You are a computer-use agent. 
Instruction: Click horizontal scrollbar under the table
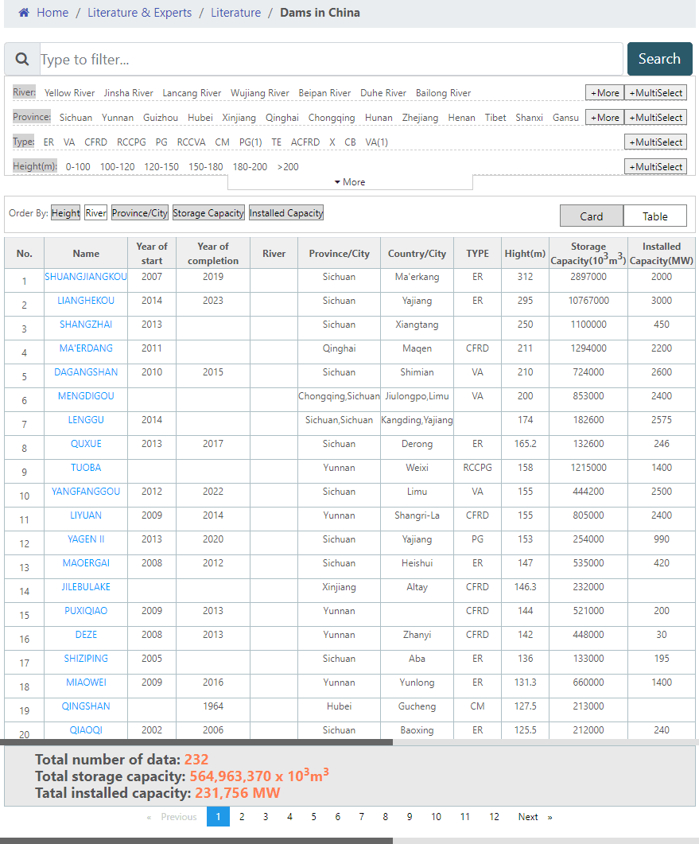tap(196, 742)
